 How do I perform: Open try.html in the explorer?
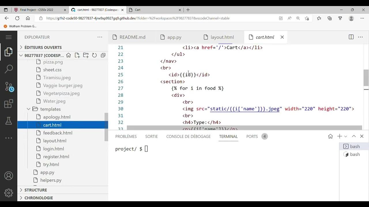(x=51, y=164)
